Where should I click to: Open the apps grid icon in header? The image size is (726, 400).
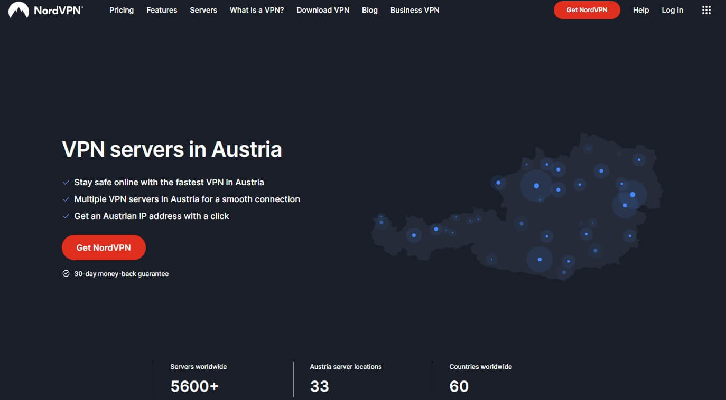[x=706, y=10]
